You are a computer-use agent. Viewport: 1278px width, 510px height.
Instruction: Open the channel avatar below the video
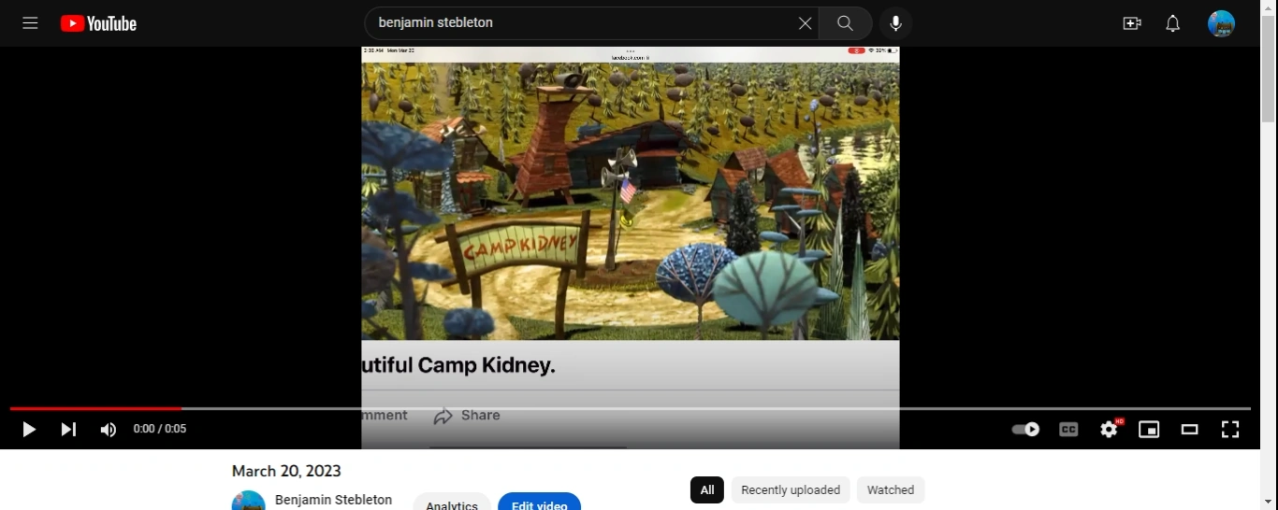pos(249,501)
